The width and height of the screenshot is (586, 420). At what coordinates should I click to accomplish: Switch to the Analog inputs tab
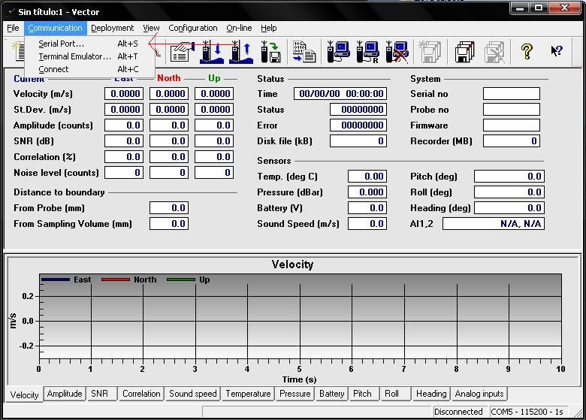tap(479, 394)
